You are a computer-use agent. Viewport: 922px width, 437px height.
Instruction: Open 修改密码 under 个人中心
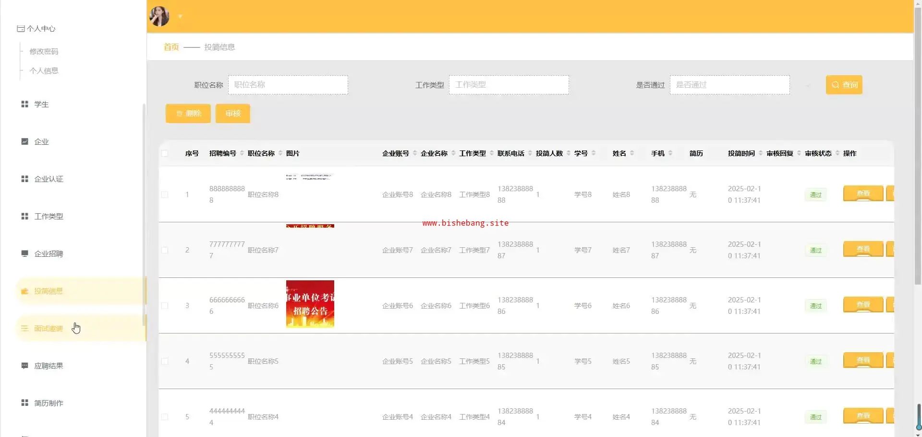pos(44,51)
